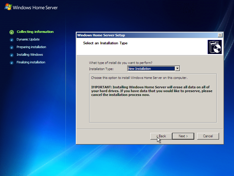Open the Installation Type dropdown arrow

pos(178,68)
